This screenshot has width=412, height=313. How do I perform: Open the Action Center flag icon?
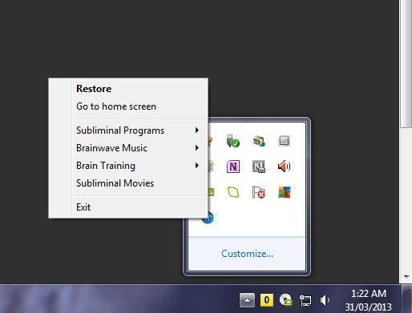coord(259,192)
